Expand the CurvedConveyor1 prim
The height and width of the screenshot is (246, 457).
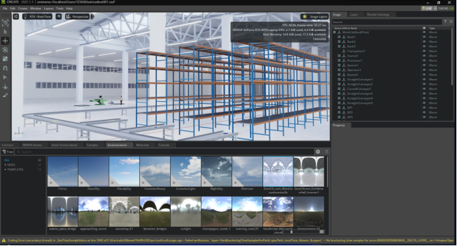339,89
